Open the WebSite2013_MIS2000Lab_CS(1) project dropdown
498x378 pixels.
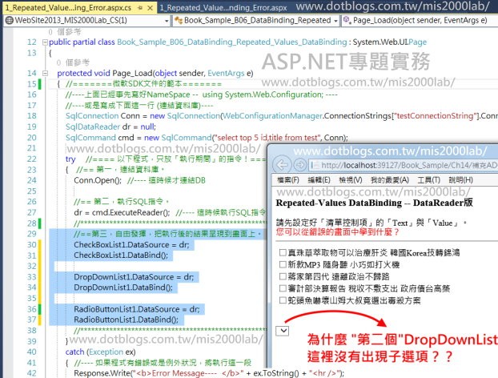point(167,21)
